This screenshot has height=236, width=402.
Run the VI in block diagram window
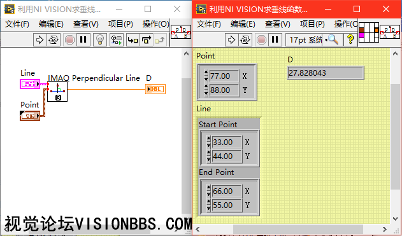coord(40,40)
